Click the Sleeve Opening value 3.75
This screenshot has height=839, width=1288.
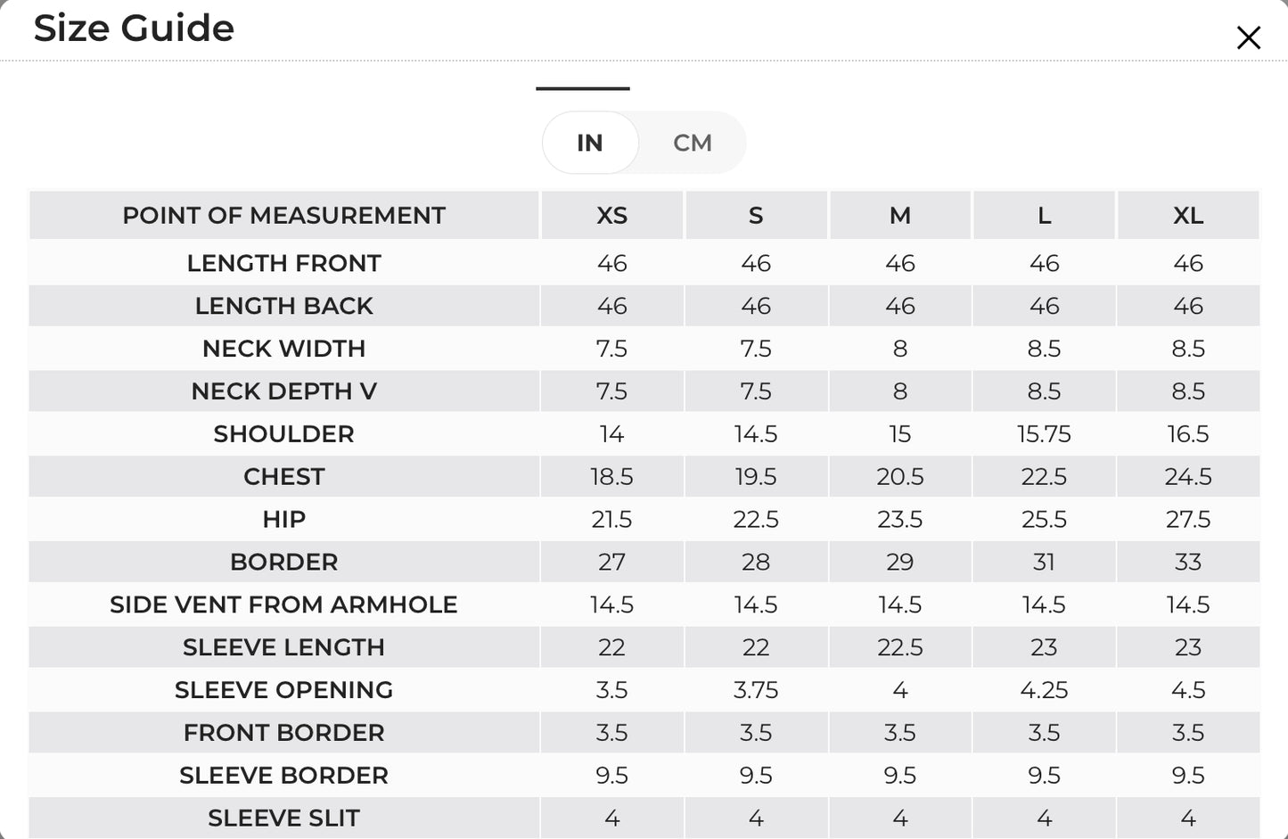point(756,690)
